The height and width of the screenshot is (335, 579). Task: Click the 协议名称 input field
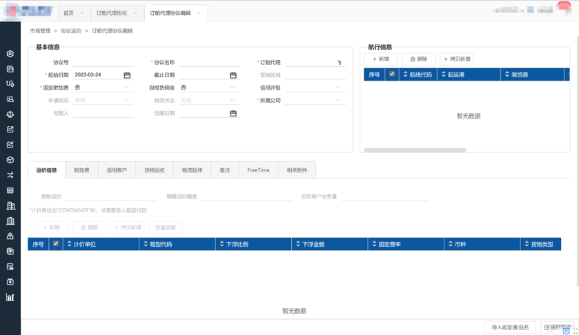208,63
